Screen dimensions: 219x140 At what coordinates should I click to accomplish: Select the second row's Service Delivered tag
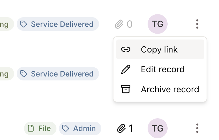pos(58,74)
